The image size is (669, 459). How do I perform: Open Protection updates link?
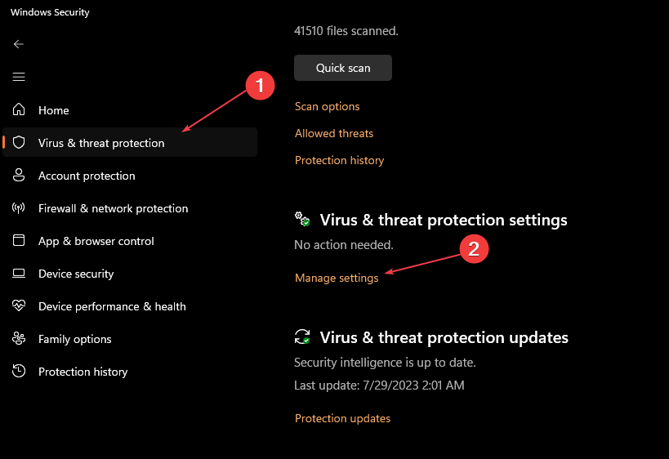coord(342,418)
